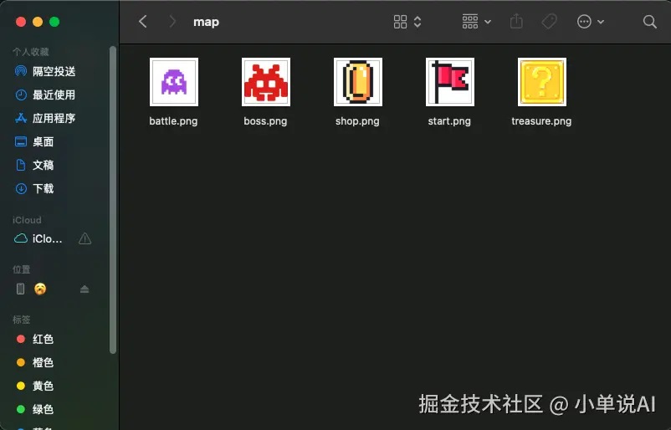Image resolution: width=671 pixels, height=430 pixels.
Task: Select shop.png coin thumbnail
Action: 358,82
